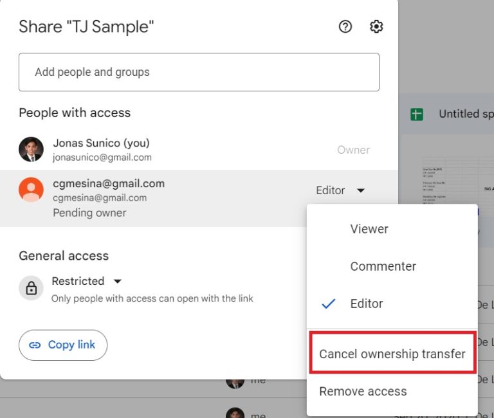
Task: Click the General access heading
Action: (64, 256)
